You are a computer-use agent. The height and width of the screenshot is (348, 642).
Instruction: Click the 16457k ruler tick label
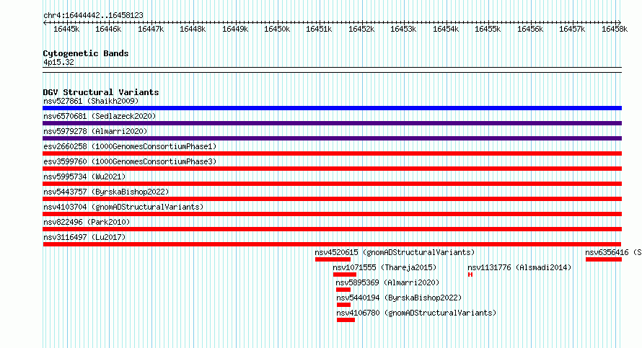[x=572, y=29]
